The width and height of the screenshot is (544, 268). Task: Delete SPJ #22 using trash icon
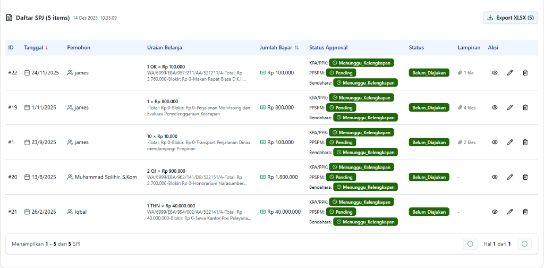[525, 73]
